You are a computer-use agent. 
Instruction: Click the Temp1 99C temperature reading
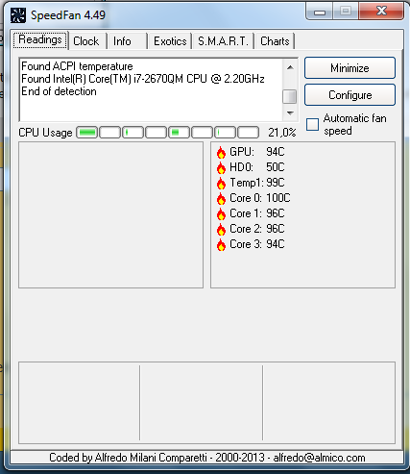coord(257,183)
